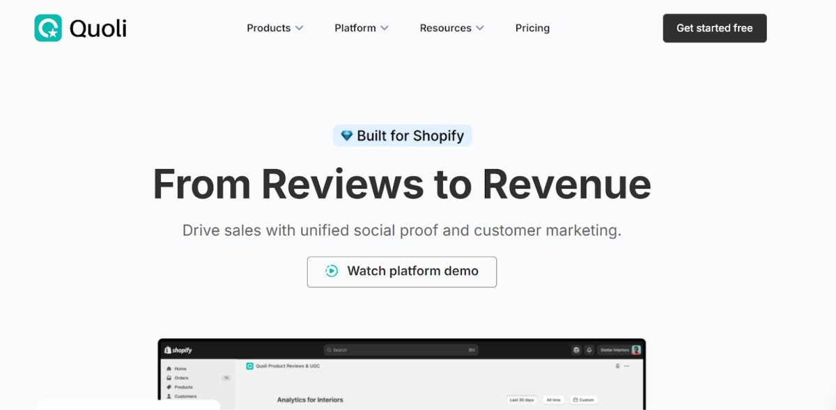Click the pin icon next to three dots

(617, 365)
